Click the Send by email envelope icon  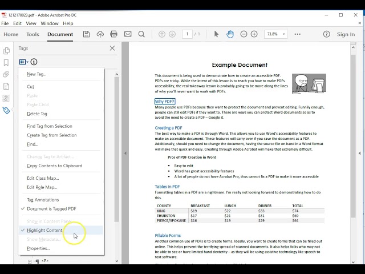click(x=128, y=34)
